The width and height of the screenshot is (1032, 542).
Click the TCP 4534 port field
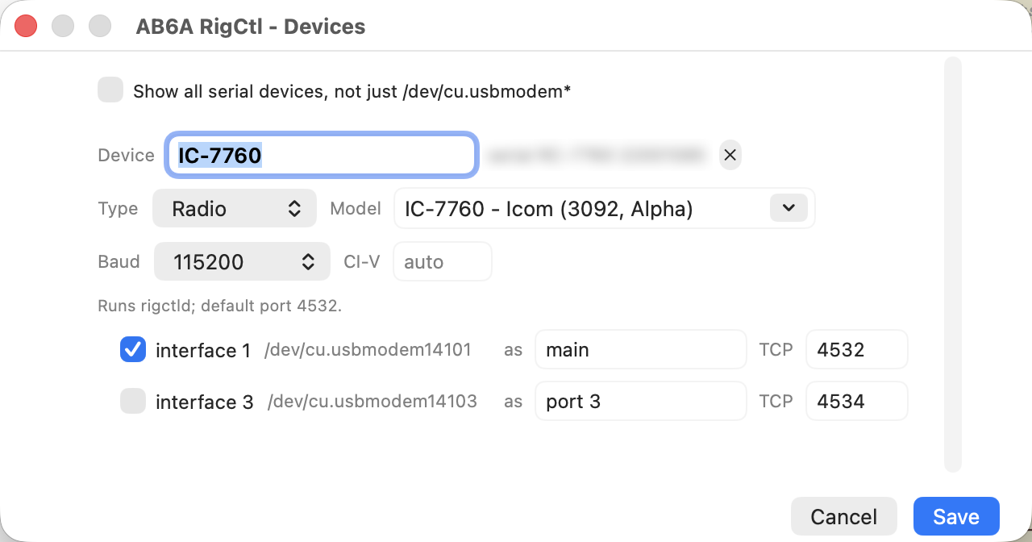(x=857, y=401)
